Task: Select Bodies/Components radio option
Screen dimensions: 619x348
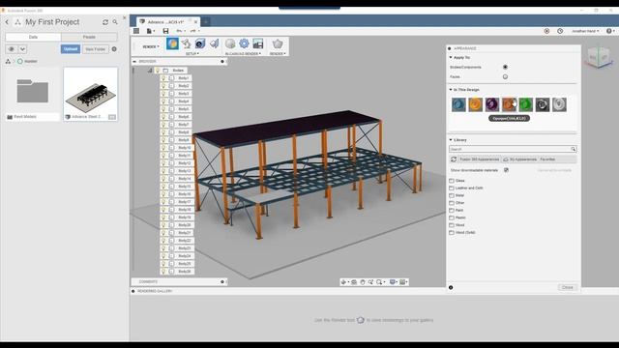Action: [x=505, y=67]
